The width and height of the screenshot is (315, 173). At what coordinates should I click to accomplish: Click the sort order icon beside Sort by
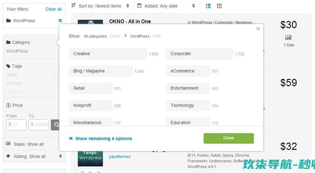click(x=73, y=5)
